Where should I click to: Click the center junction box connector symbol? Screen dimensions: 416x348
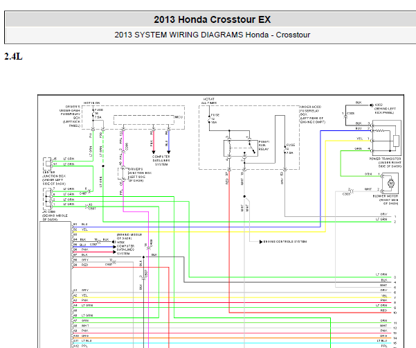pyautogui.click(x=48, y=164)
